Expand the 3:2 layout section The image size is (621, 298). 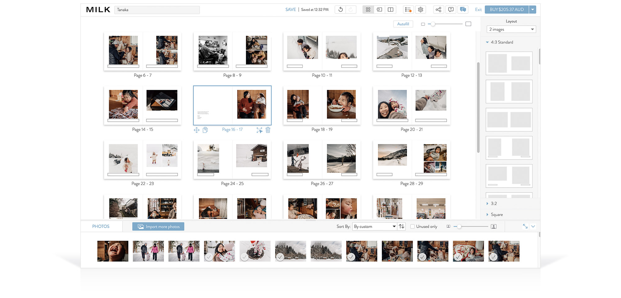tap(494, 204)
